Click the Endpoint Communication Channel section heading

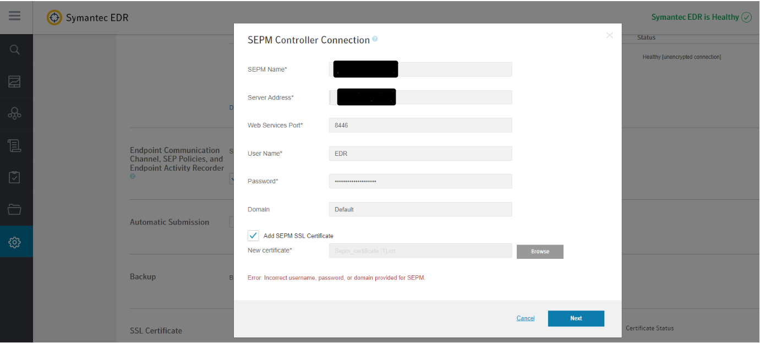(177, 159)
